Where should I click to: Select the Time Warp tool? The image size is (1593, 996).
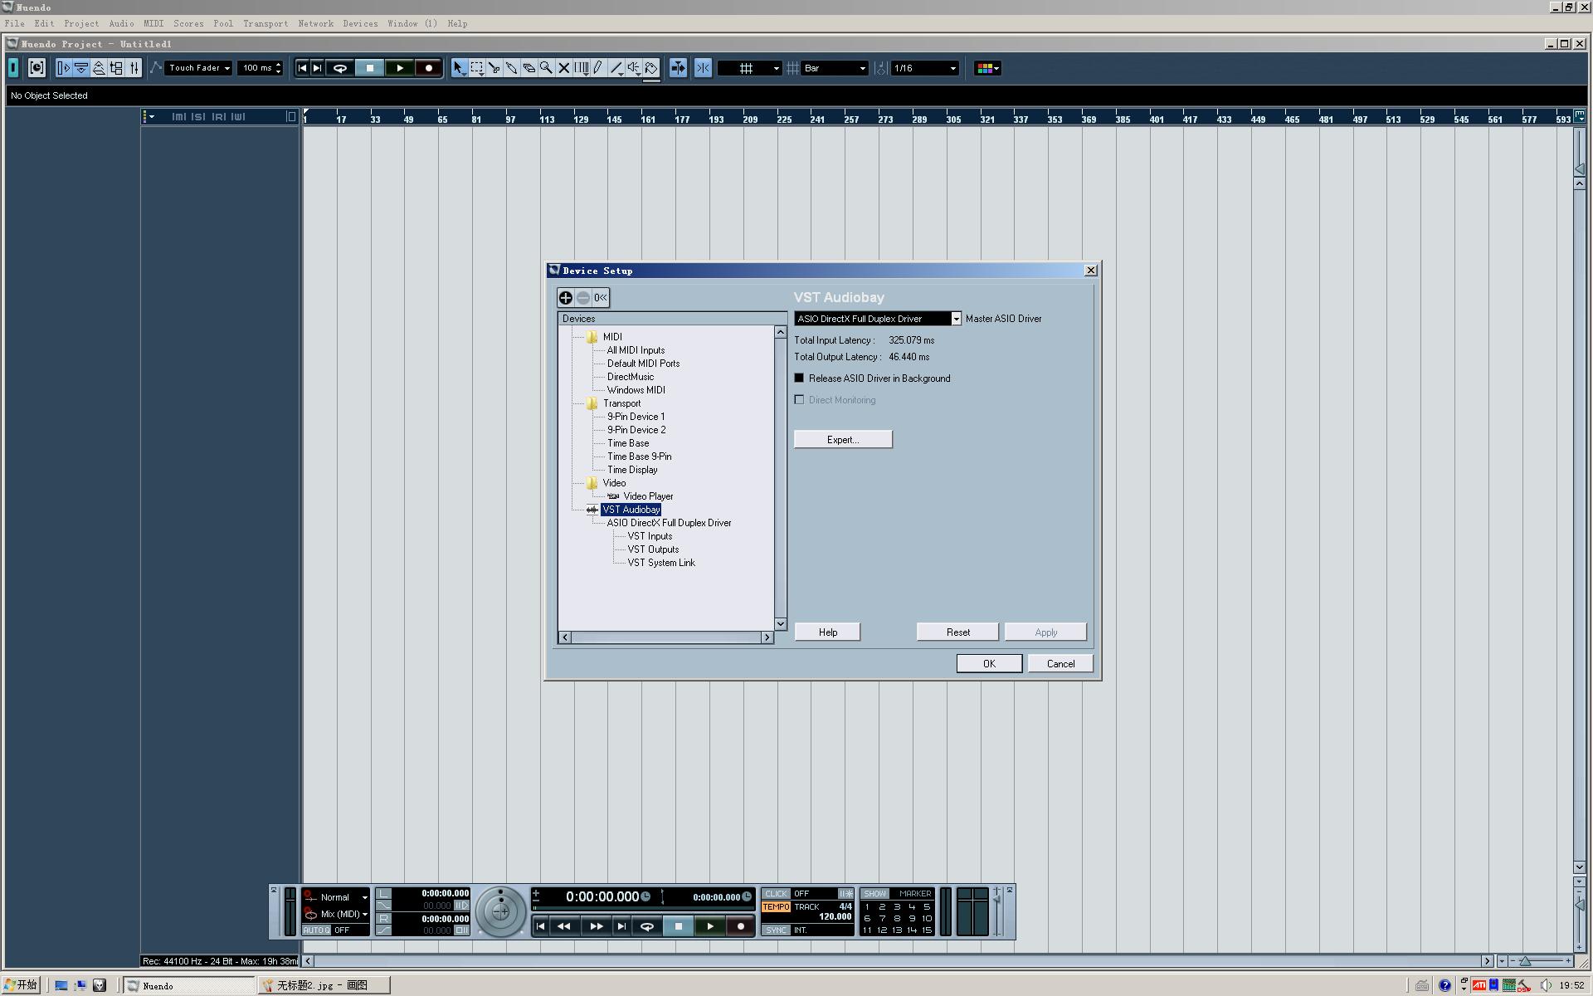(x=582, y=68)
